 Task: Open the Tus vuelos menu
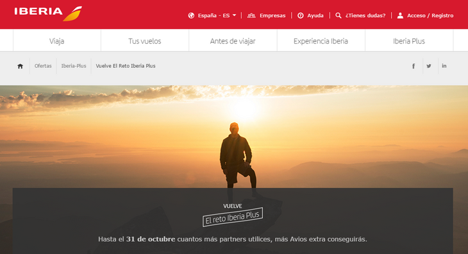pyautogui.click(x=145, y=41)
